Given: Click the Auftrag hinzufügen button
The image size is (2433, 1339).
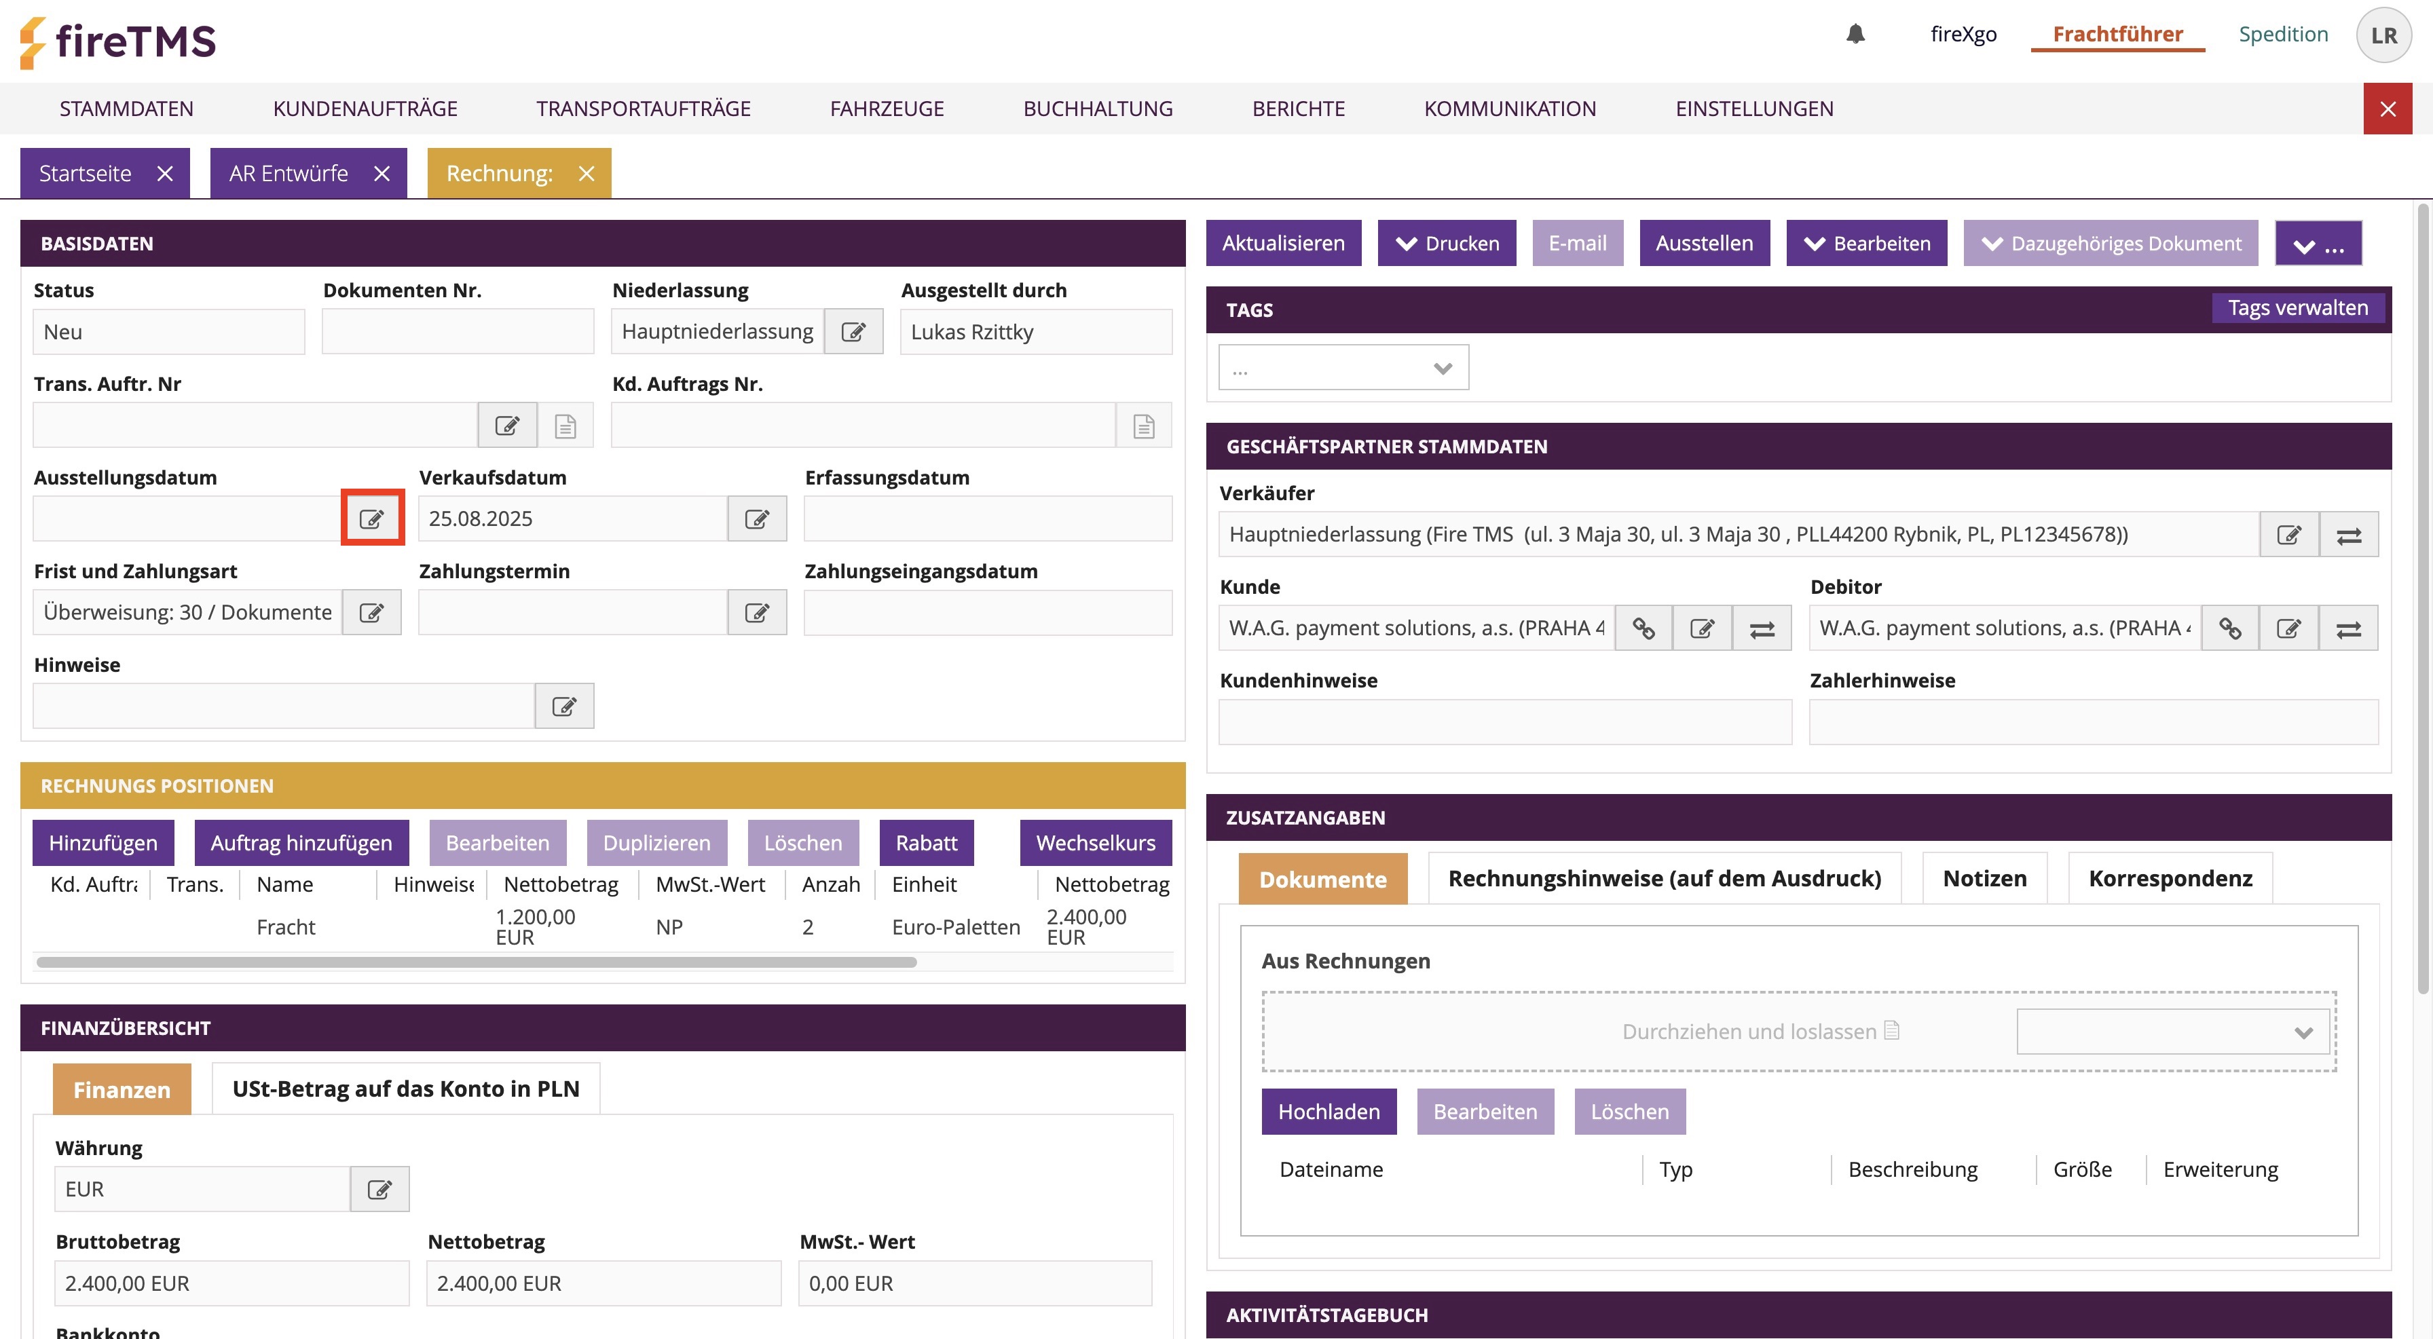Looking at the screenshot, I should coord(301,844).
